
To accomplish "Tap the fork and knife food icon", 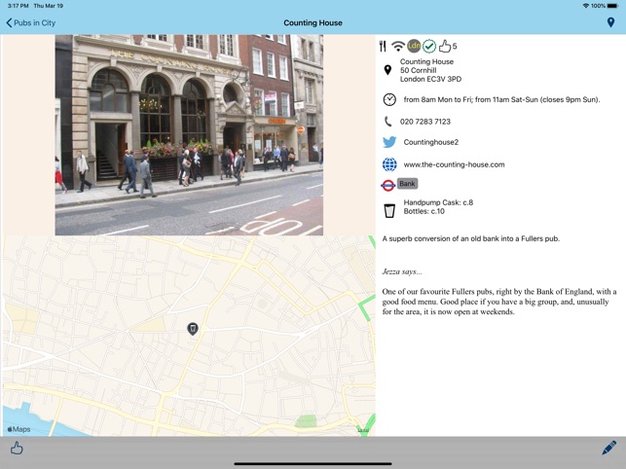I will click(x=383, y=46).
